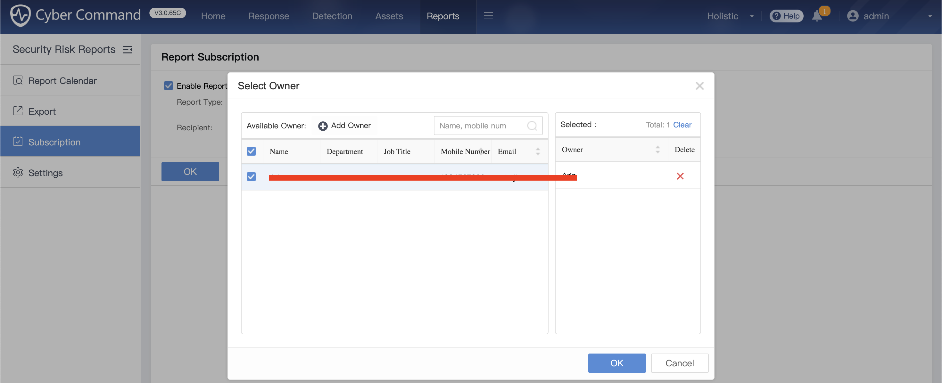The image size is (942, 383).
Task: Click the Clear link in Selected panel
Action: coord(682,125)
